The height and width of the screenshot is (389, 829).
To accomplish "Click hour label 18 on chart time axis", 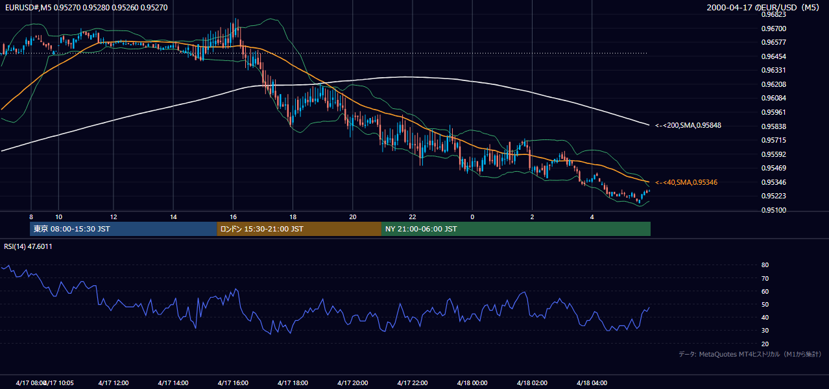I will point(293,217).
